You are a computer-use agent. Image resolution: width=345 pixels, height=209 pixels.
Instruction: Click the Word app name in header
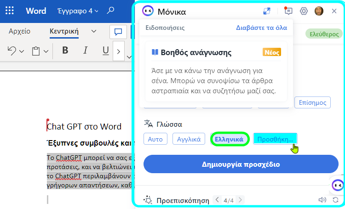(36, 11)
